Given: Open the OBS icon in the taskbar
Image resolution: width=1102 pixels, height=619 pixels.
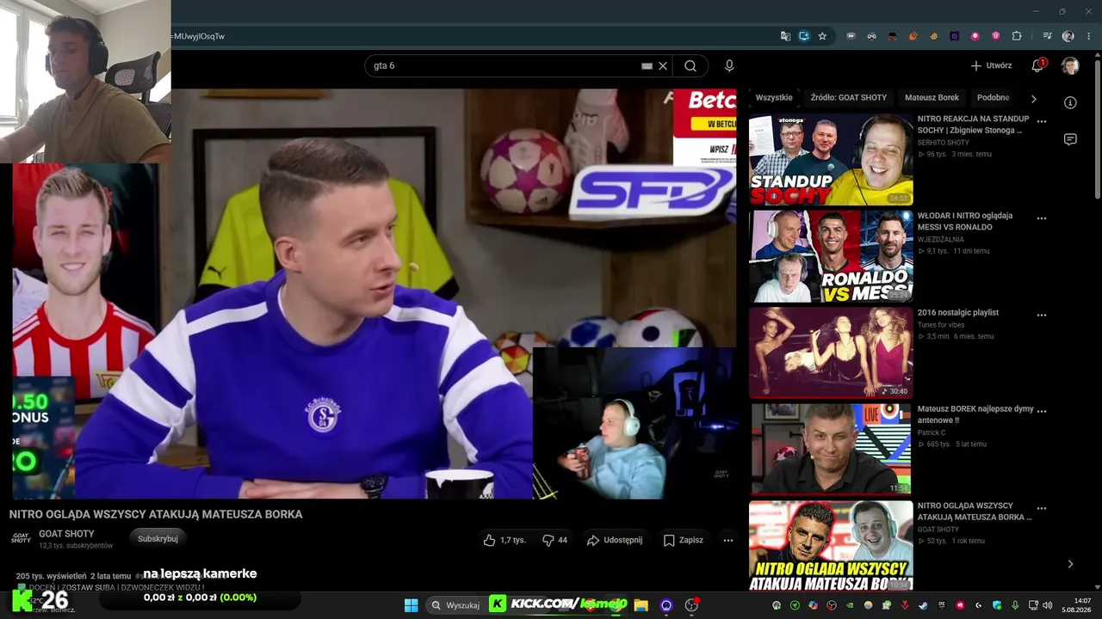Looking at the screenshot, I should point(691,605).
